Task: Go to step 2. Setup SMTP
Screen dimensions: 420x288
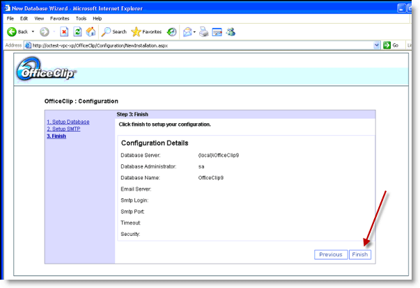Action: (63, 129)
